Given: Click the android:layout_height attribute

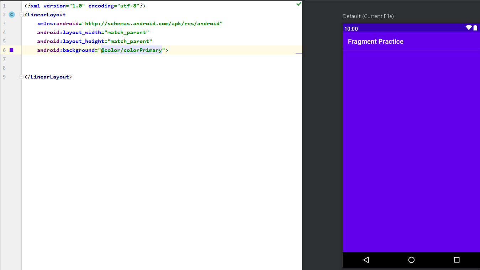Looking at the screenshot, I should (x=70, y=41).
